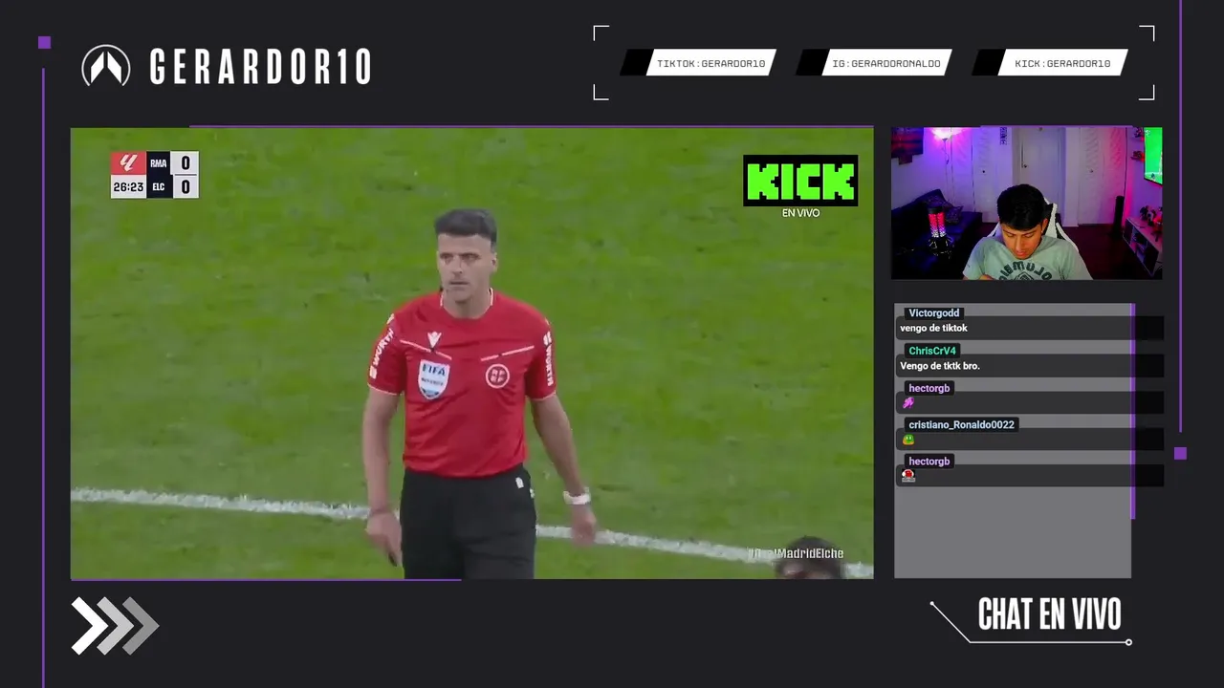Click the RMA team name in the scoreboard
Viewport: 1224px width, 688px height.
coord(159,163)
